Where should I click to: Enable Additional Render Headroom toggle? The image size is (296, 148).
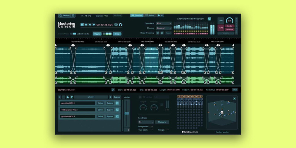pyautogui.click(x=209, y=18)
